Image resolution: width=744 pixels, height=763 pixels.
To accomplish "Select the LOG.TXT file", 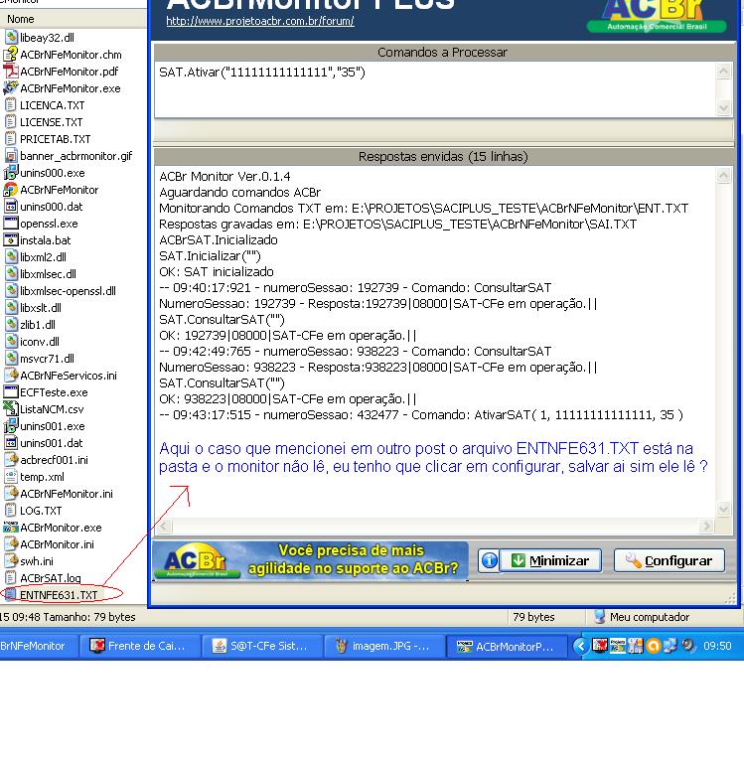I will coord(41,511).
